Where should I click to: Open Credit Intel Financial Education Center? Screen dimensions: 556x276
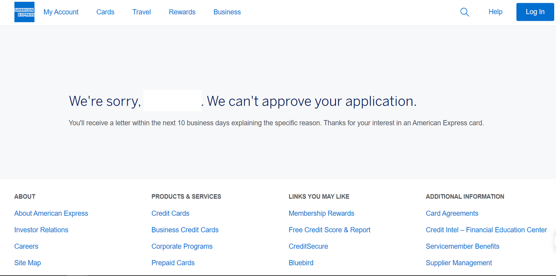coord(486,230)
